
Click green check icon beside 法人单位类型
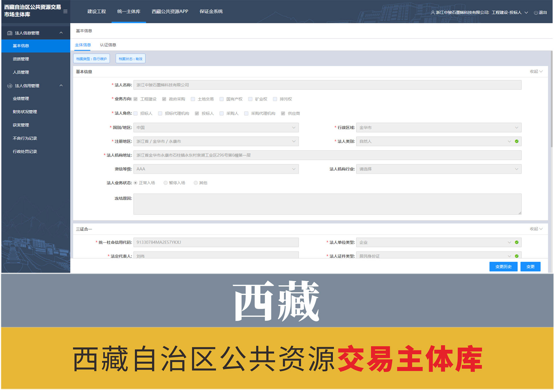[516, 242]
